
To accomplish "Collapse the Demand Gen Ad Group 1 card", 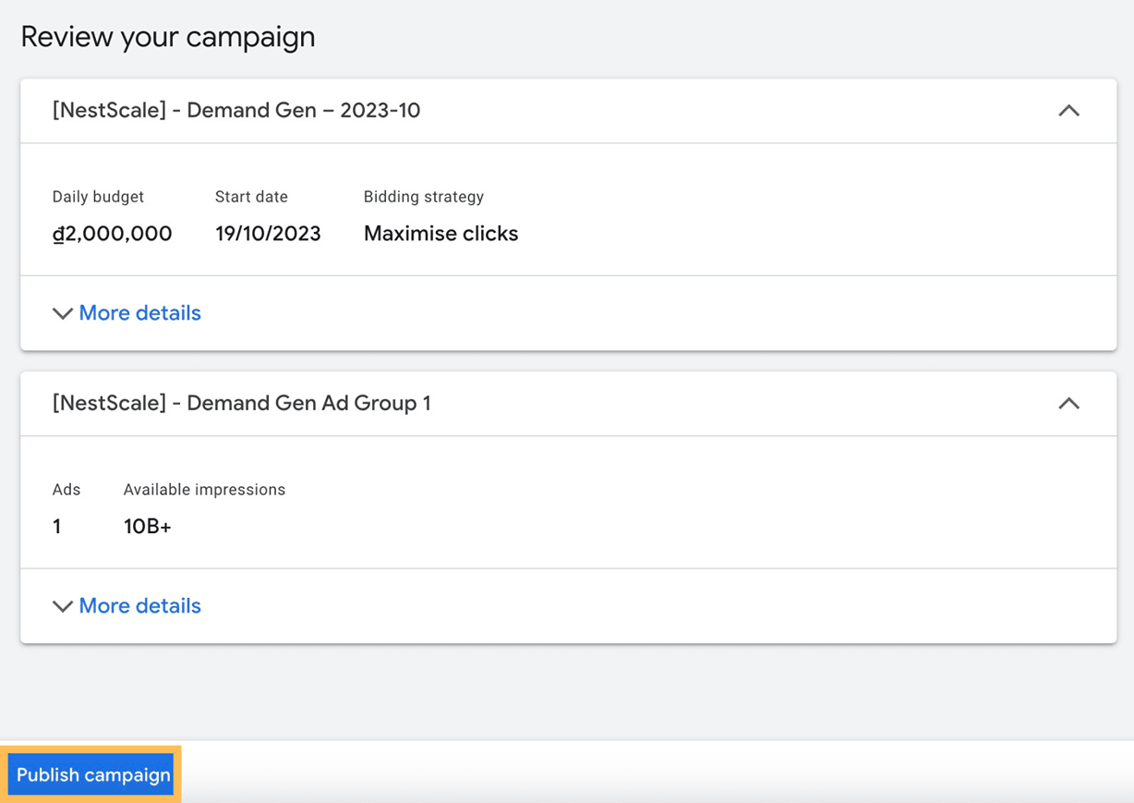I will coord(1068,404).
